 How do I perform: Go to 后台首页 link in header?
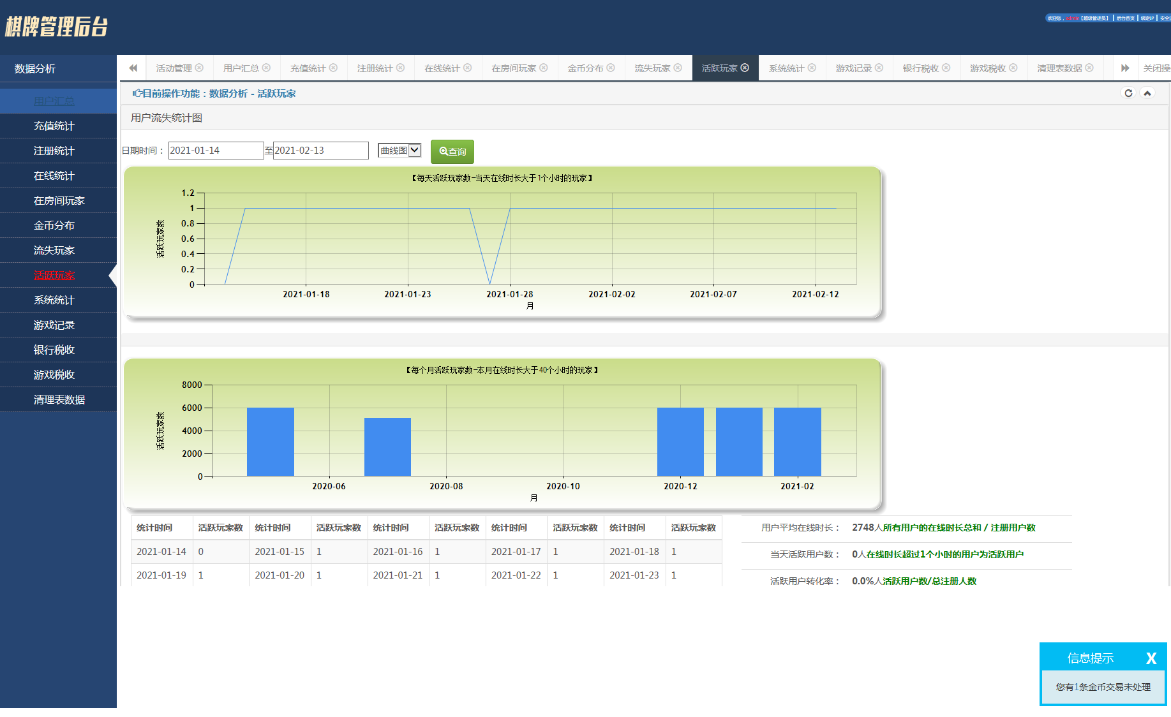pos(1125,18)
